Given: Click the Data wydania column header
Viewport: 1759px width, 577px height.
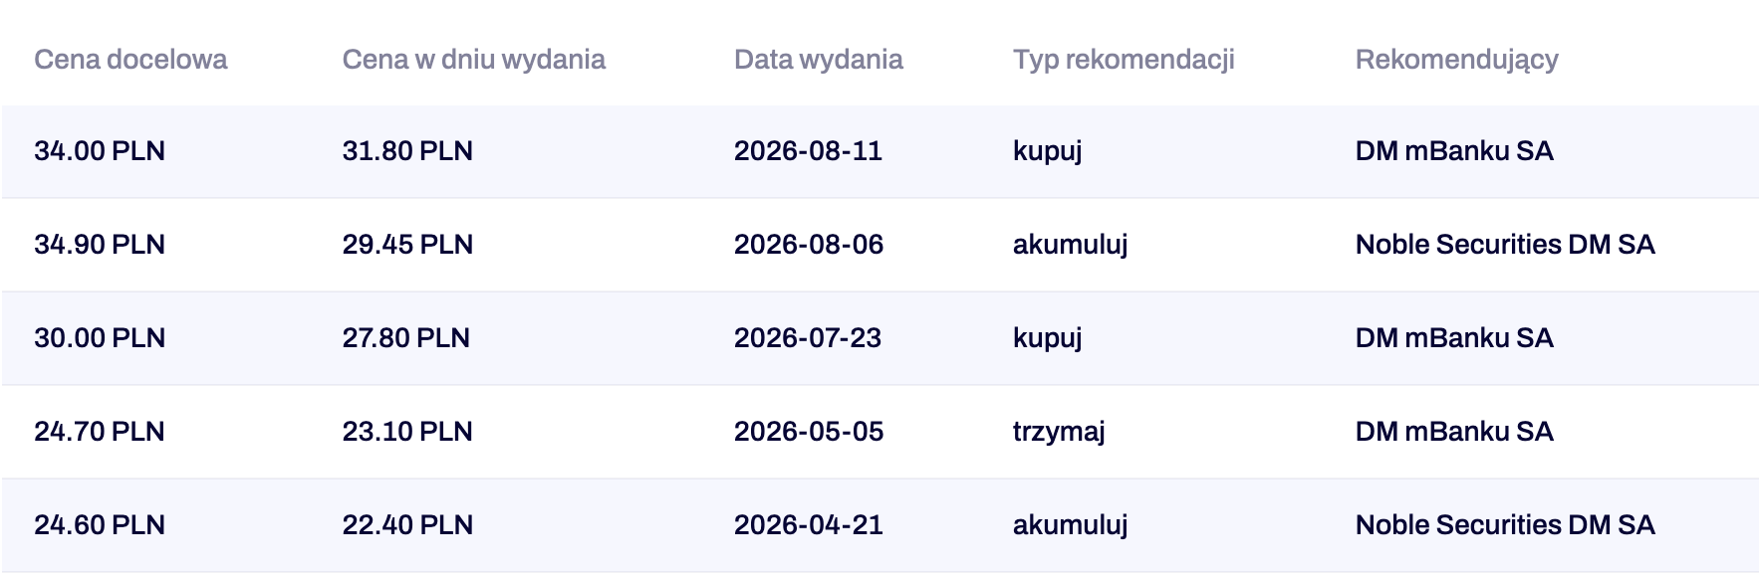Looking at the screenshot, I should tap(818, 60).
